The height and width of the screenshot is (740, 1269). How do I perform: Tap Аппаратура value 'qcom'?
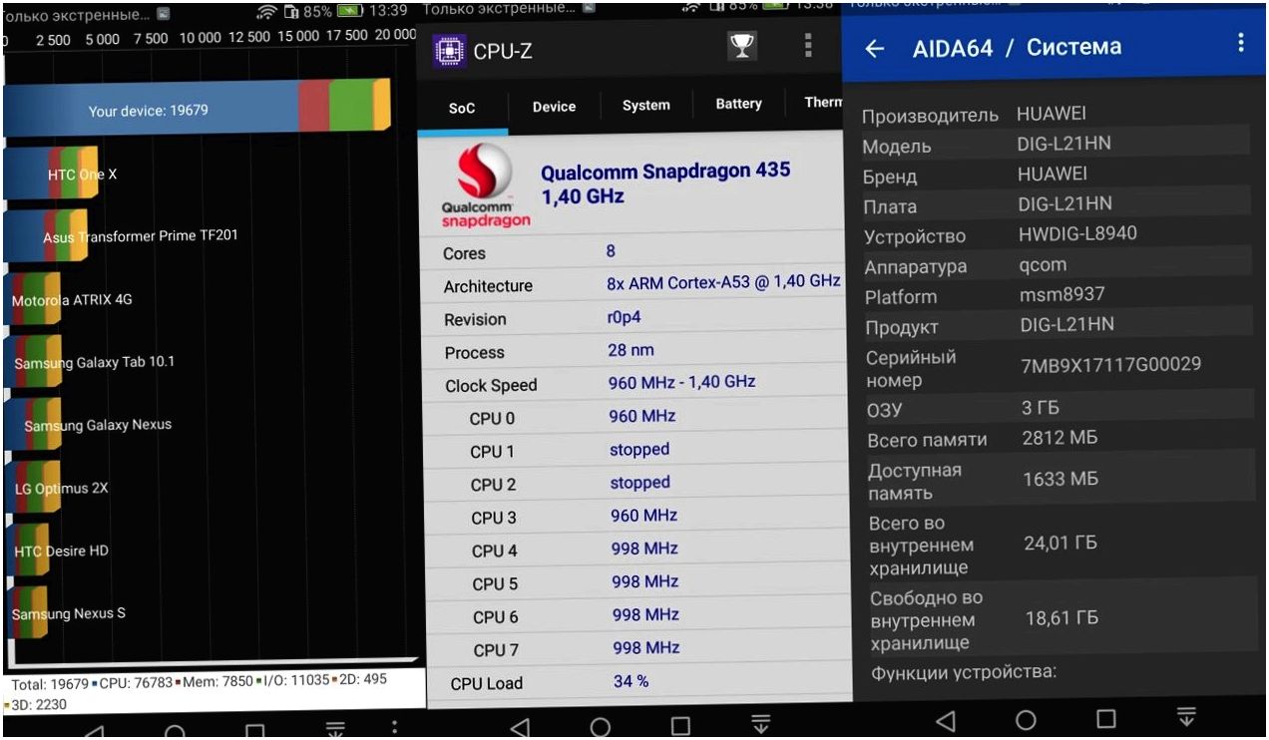[x=1043, y=265]
